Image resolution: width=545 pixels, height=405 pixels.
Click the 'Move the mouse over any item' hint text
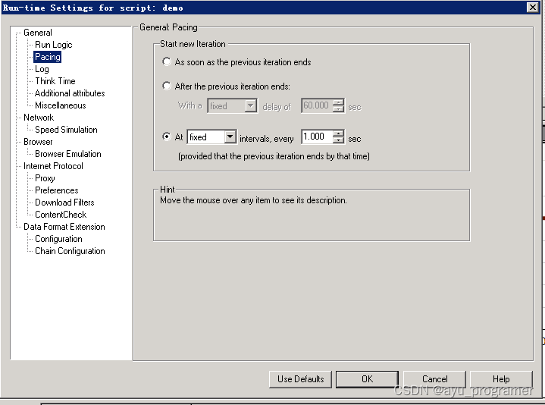tap(253, 200)
